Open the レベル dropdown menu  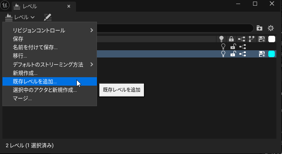[x=20, y=17]
